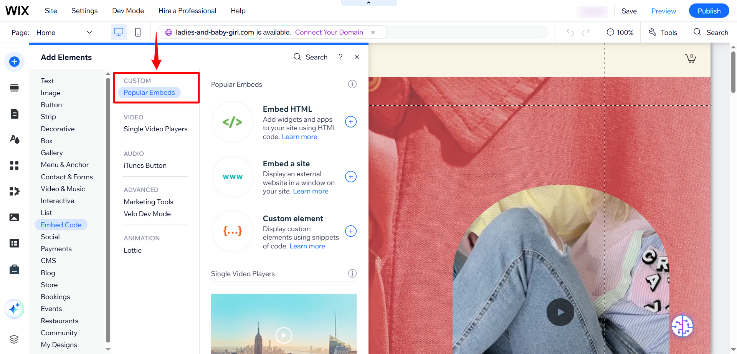Select Popular Embeds subcategory

[149, 93]
